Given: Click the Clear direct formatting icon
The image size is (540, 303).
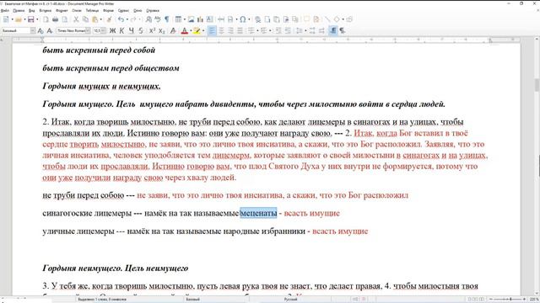Looking at the screenshot, I should pos(173,31).
